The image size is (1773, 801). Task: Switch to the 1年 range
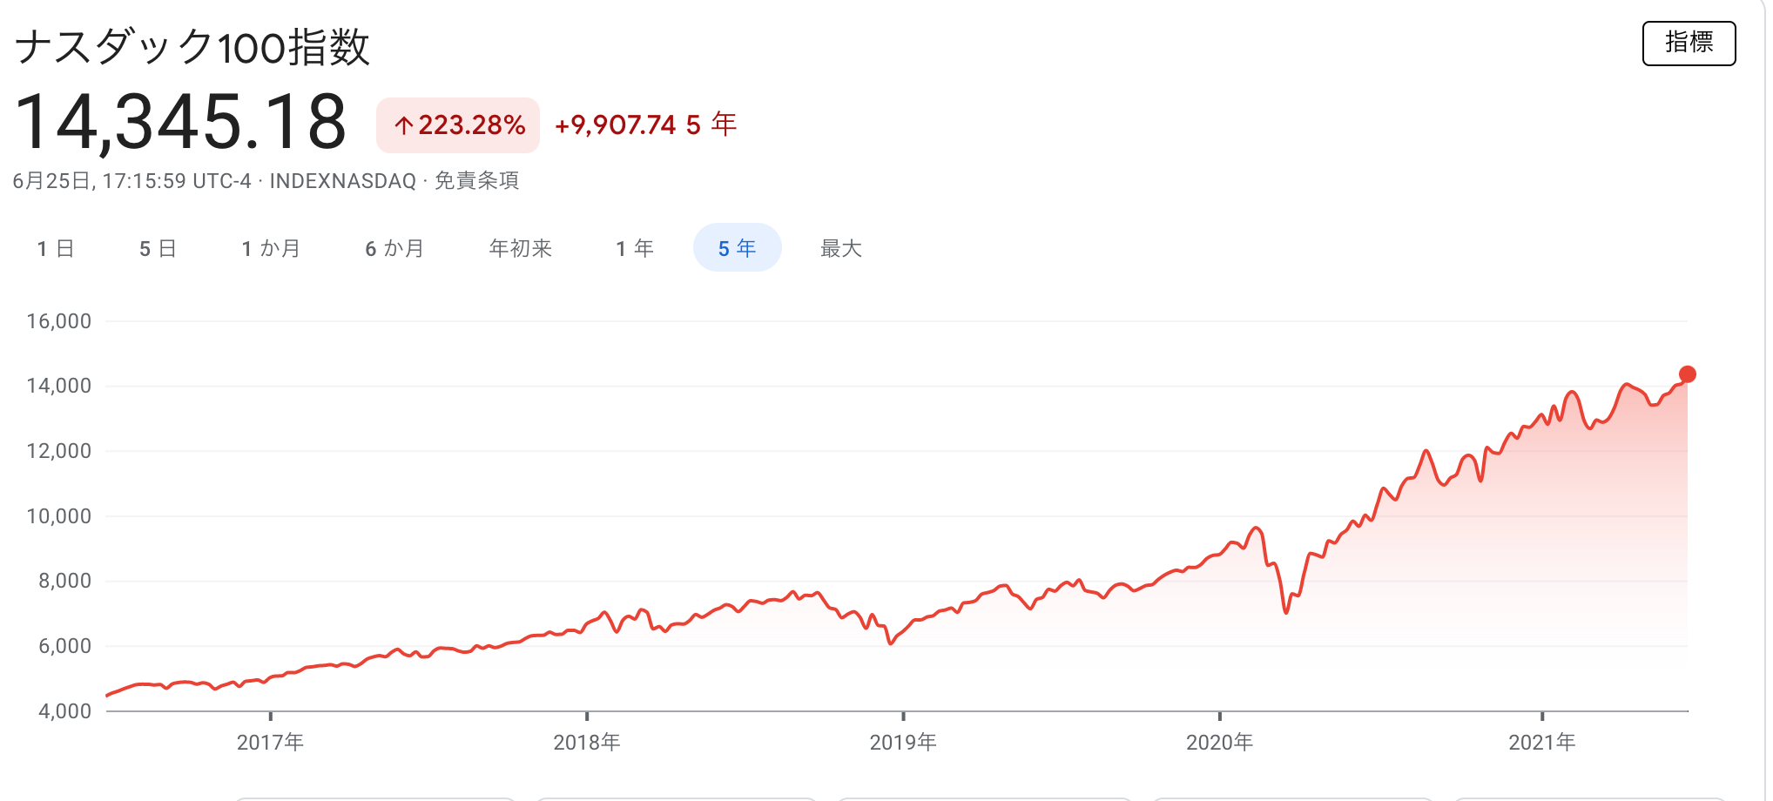(x=635, y=249)
